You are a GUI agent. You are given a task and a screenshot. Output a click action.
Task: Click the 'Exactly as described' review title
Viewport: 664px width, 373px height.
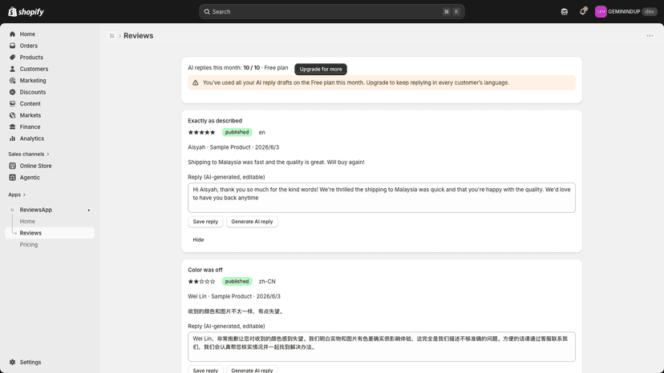tap(215, 121)
